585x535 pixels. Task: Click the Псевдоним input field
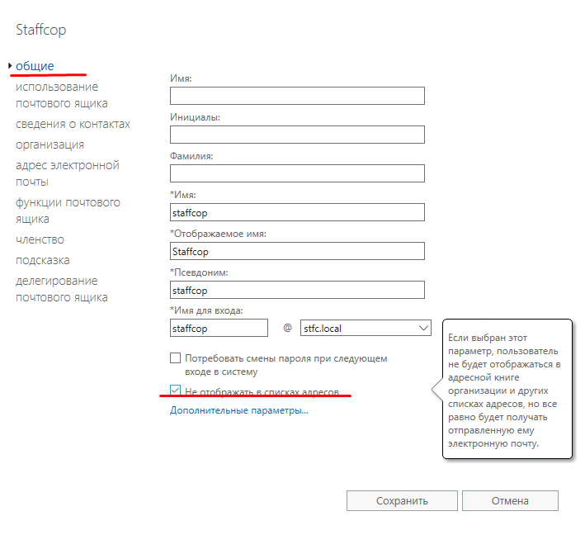coord(297,290)
